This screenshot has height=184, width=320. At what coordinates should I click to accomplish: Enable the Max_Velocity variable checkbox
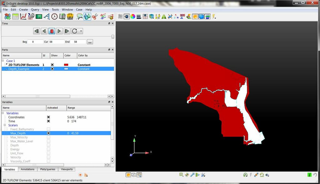48,137
